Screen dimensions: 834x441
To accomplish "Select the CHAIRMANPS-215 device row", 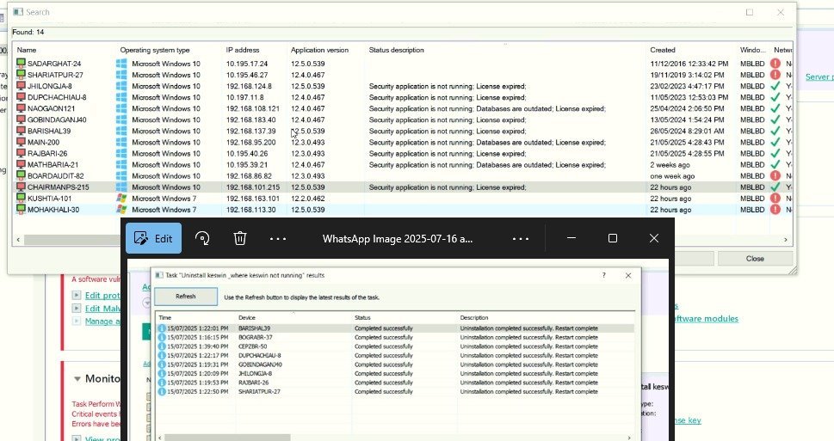I will [x=403, y=187].
